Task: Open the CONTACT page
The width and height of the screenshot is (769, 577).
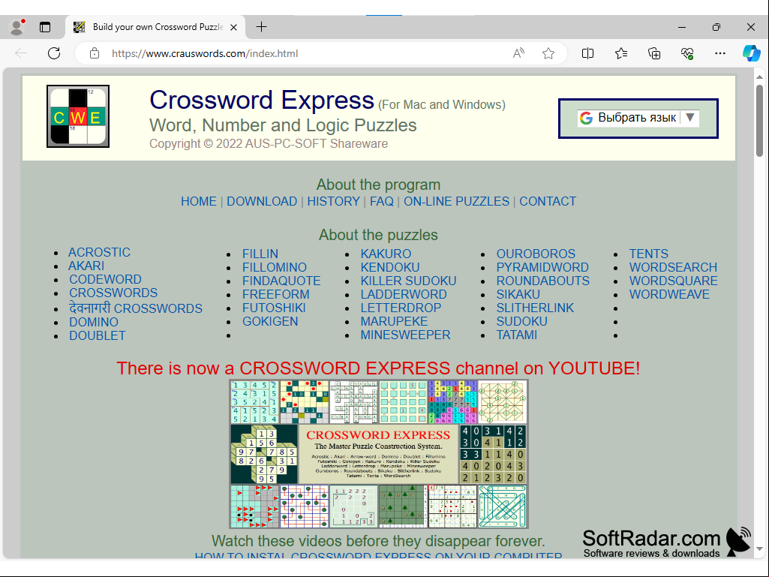Action: [x=548, y=202]
